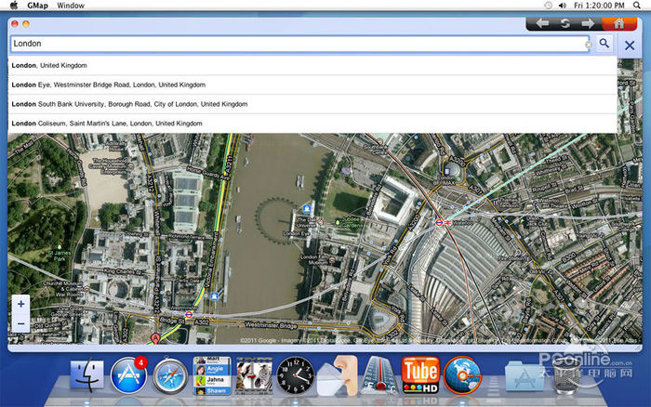Zoom in the map with plus button
Screen dimensions: 651x407
(20, 304)
